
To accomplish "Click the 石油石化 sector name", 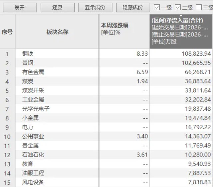I will tap(33, 155).
